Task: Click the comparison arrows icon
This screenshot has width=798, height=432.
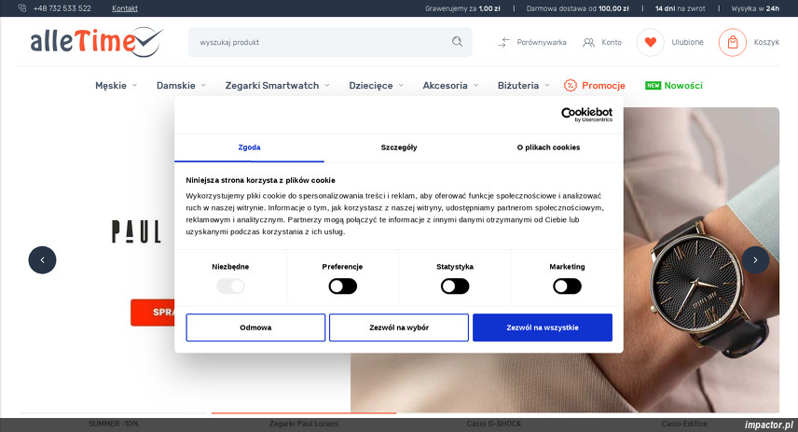Action: point(503,42)
